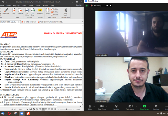Activate the Highlight tool
The height and width of the screenshot is (116, 168).
pos(40,11)
